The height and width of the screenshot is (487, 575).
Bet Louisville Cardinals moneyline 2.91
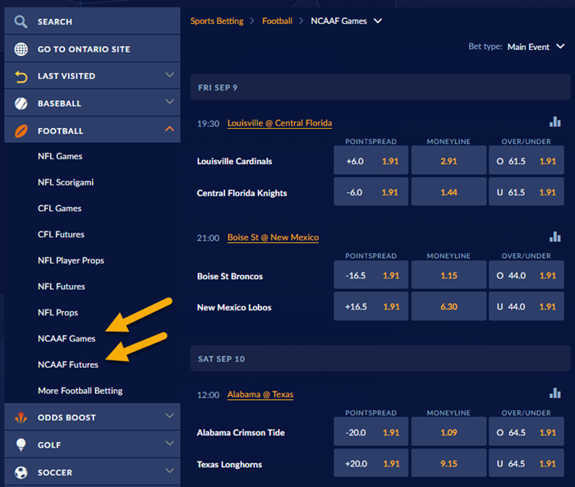[x=448, y=160]
